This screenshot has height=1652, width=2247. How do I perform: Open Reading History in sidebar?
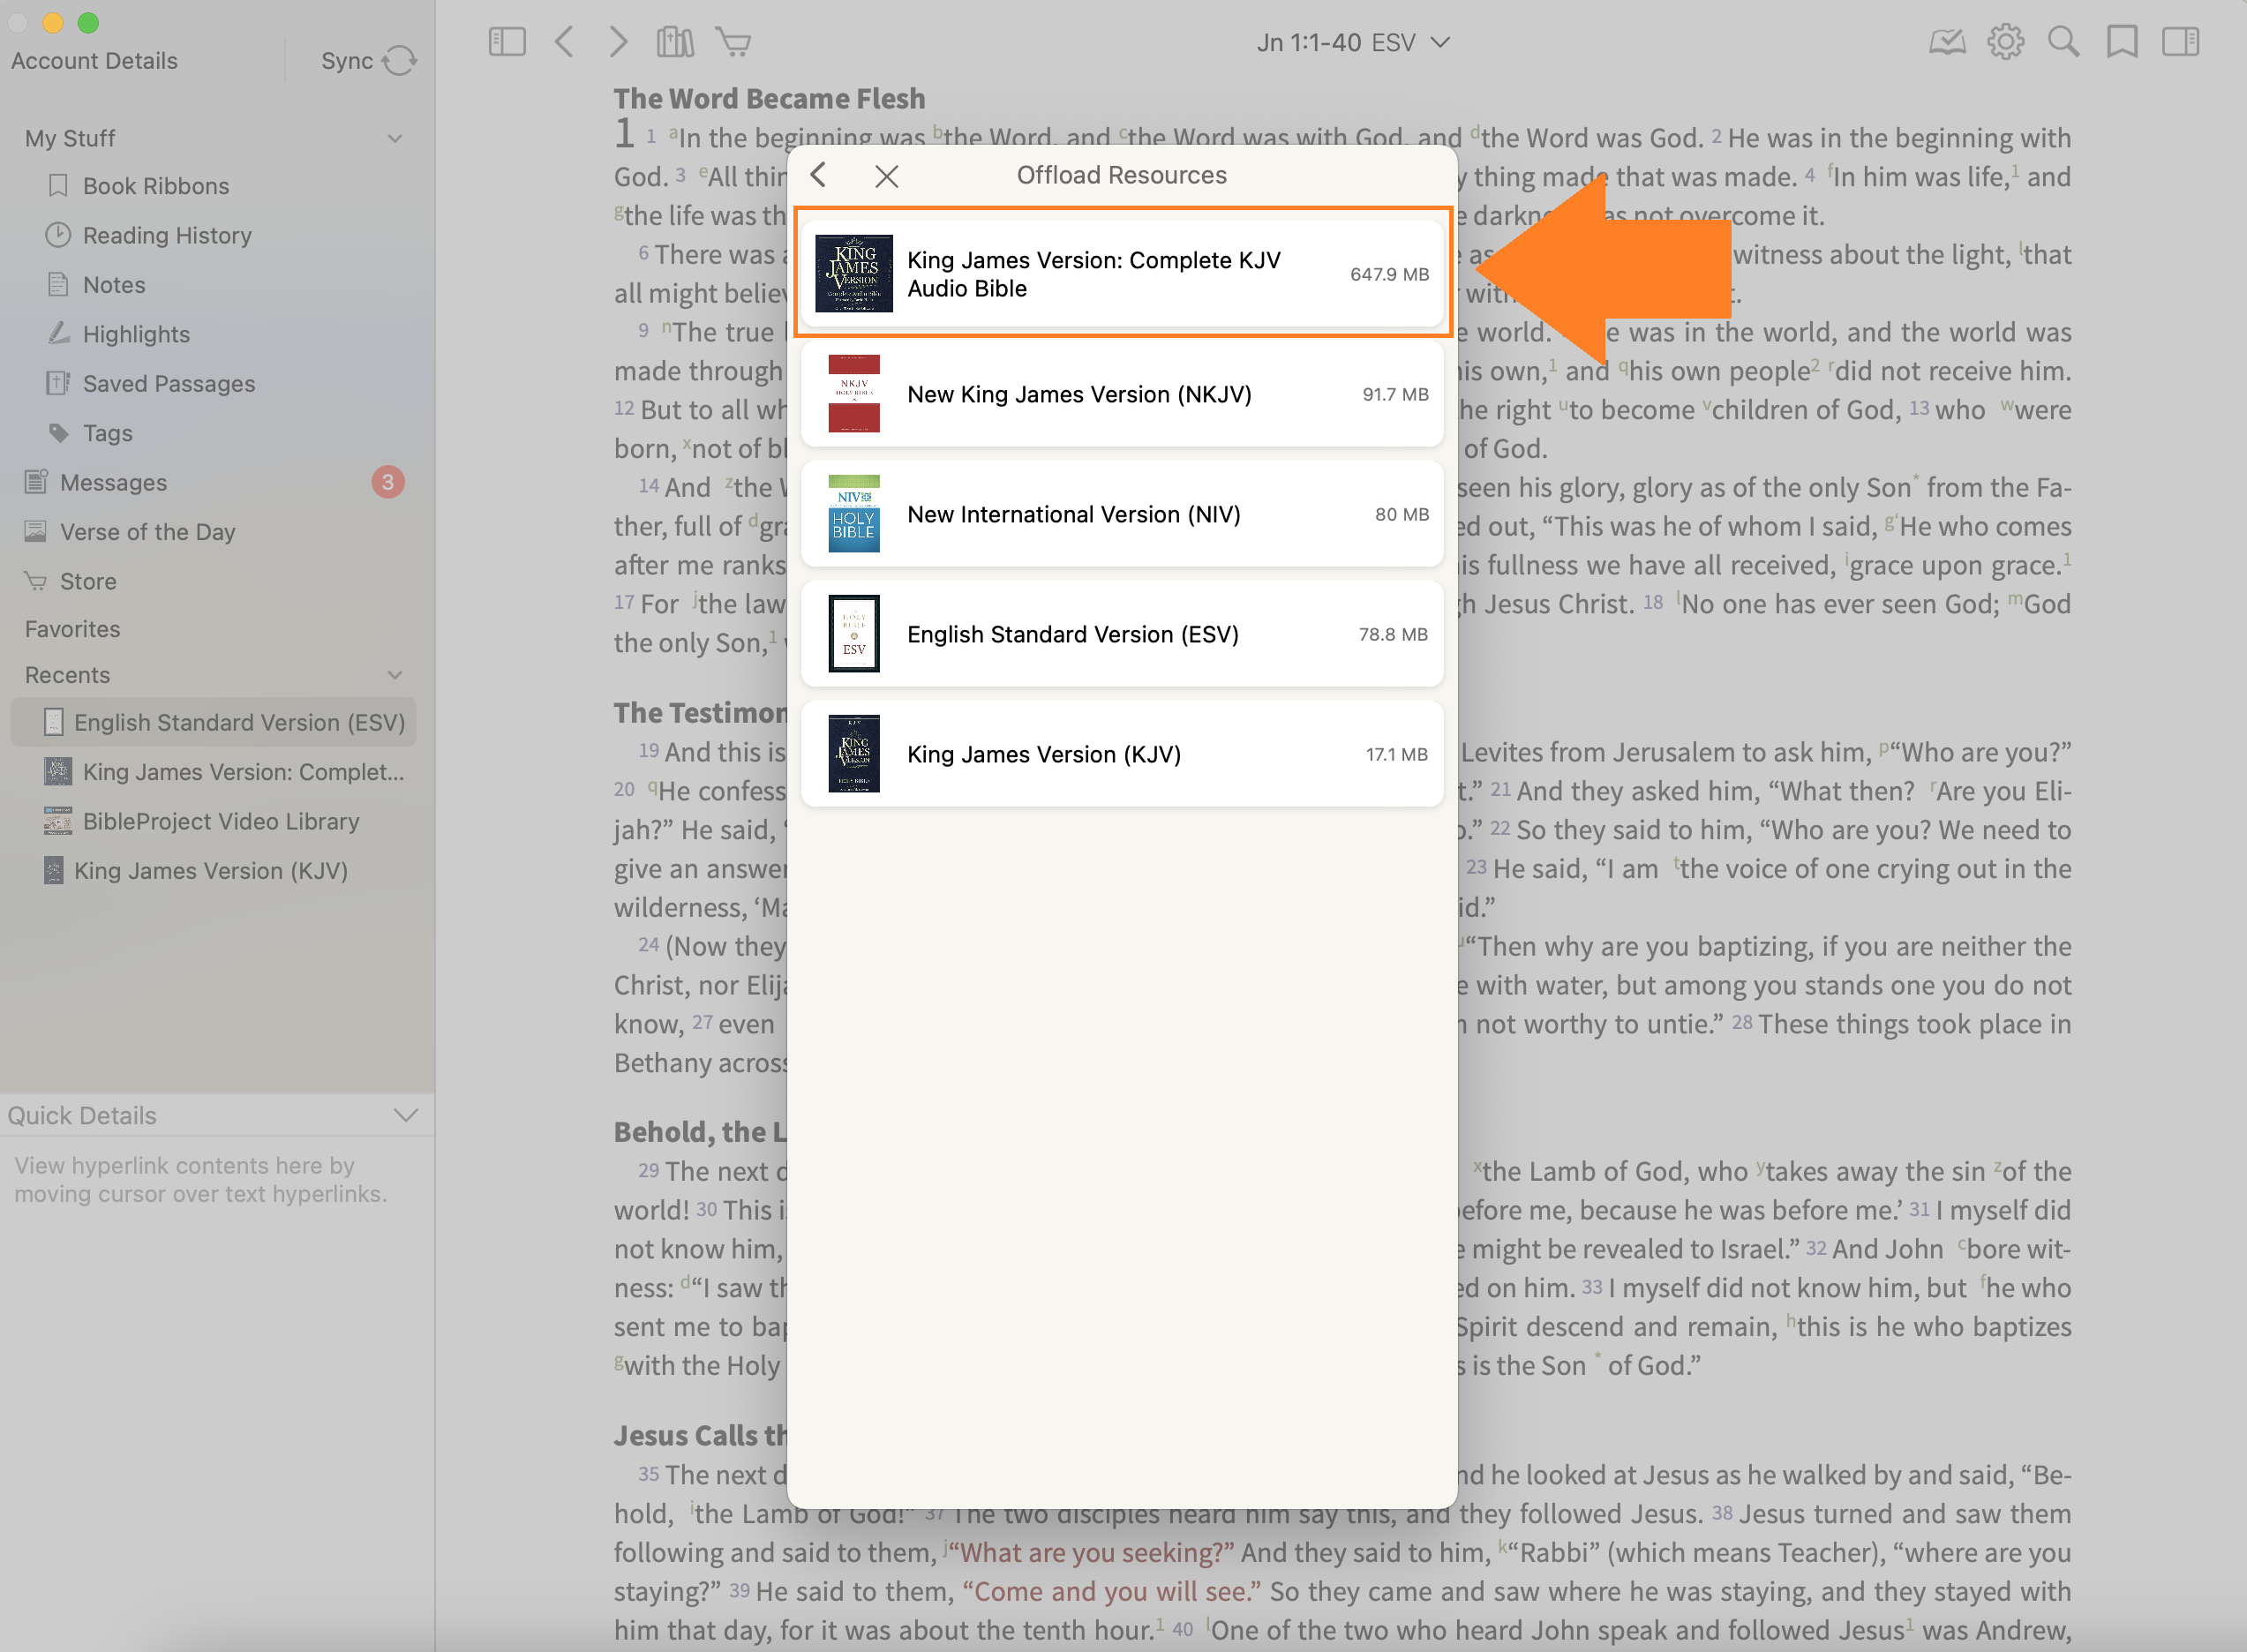tap(167, 235)
